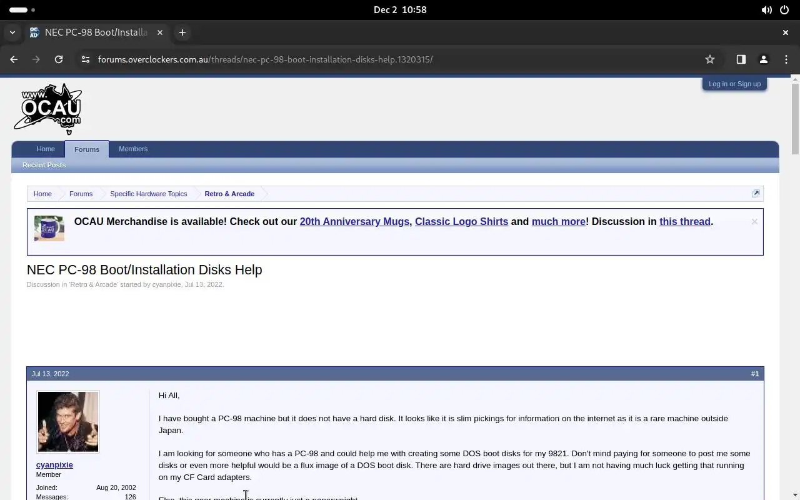Open the 'much more' merchandise link
The height and width of the screenshot is (500, 800).
click(x=559, y=222)
